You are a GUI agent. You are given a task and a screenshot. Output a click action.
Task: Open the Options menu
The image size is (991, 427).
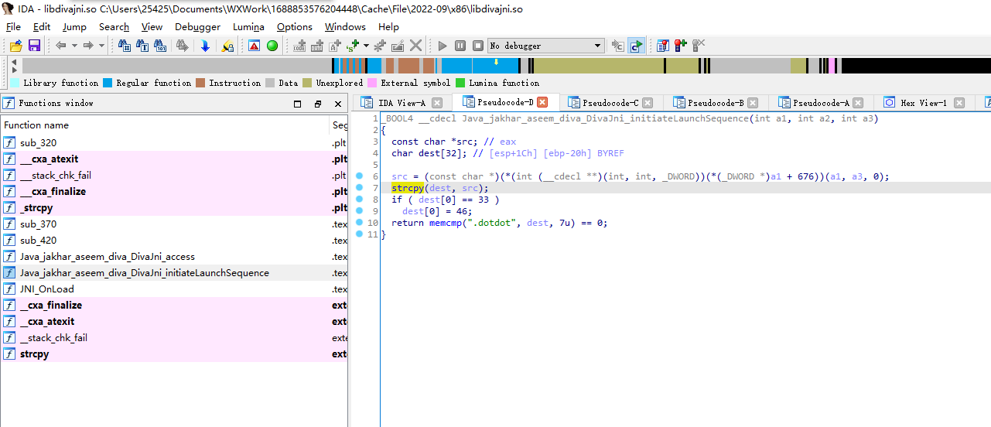coord(295,26)
